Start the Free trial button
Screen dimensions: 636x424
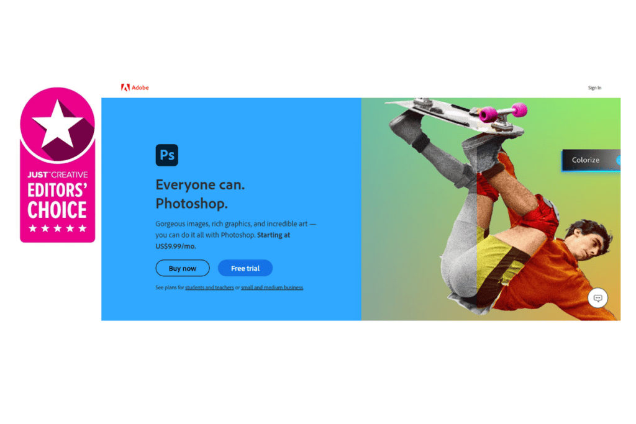(x=245, y=268)
